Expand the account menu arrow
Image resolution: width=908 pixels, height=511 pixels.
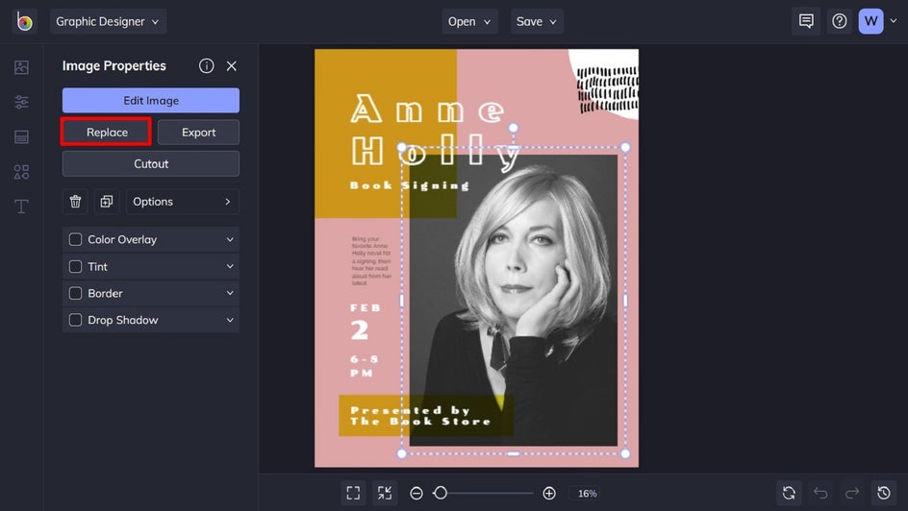(x=894, y=21)
